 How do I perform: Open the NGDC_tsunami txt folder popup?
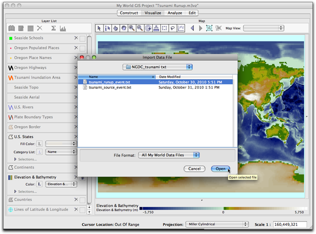tap(157, 67)
